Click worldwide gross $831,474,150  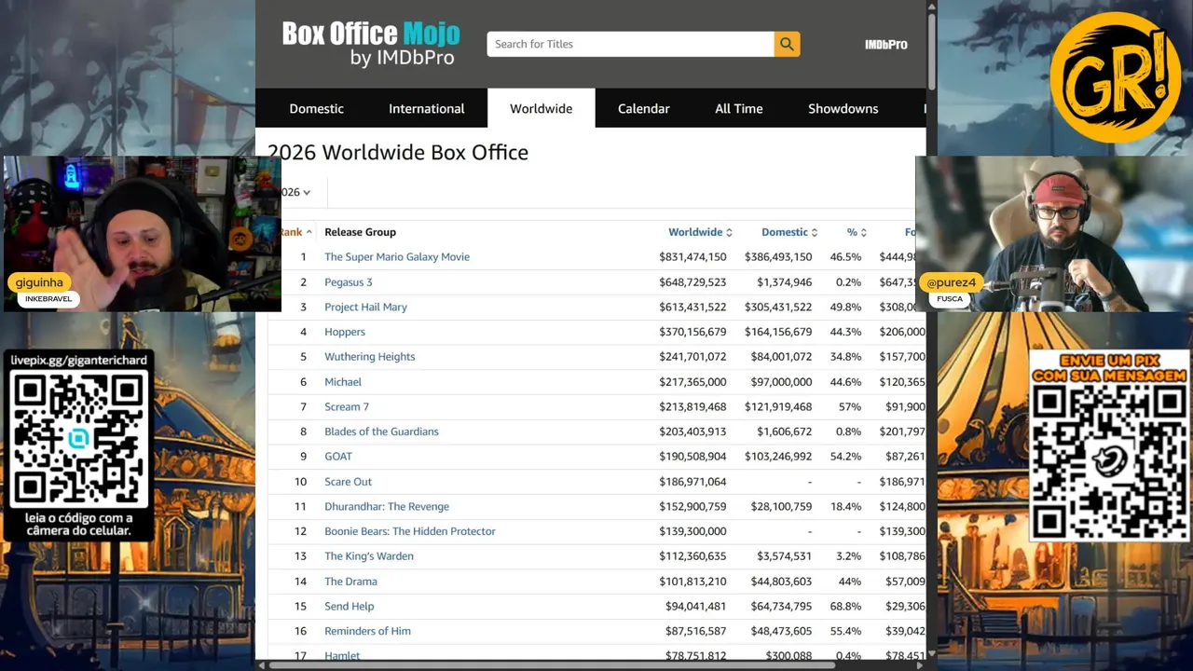coord(692,257)
